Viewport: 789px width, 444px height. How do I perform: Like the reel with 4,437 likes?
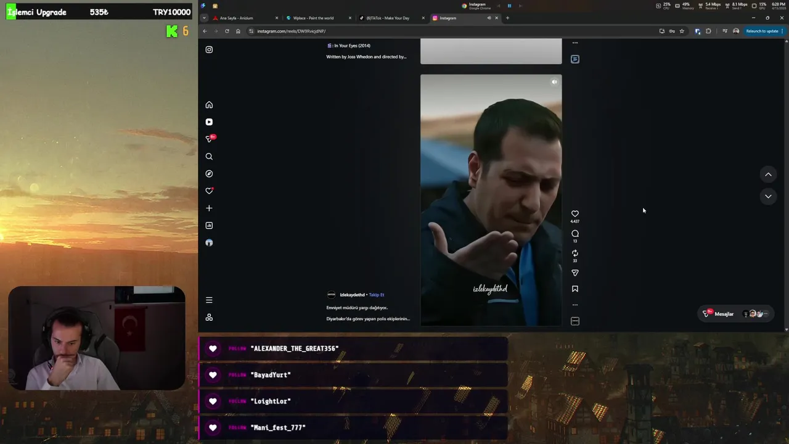575,214
